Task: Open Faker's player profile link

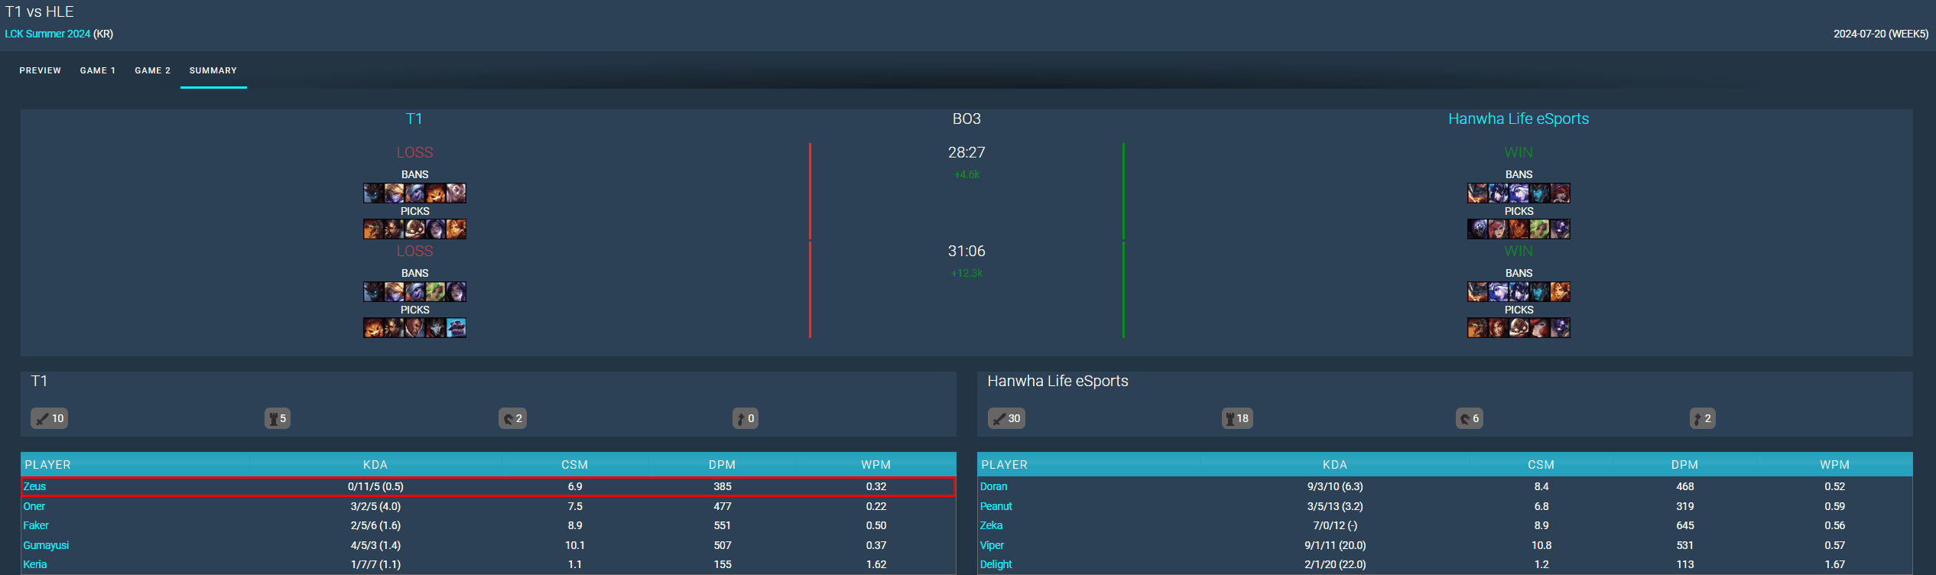Action: pyautogui.click(x=36, y=525)
